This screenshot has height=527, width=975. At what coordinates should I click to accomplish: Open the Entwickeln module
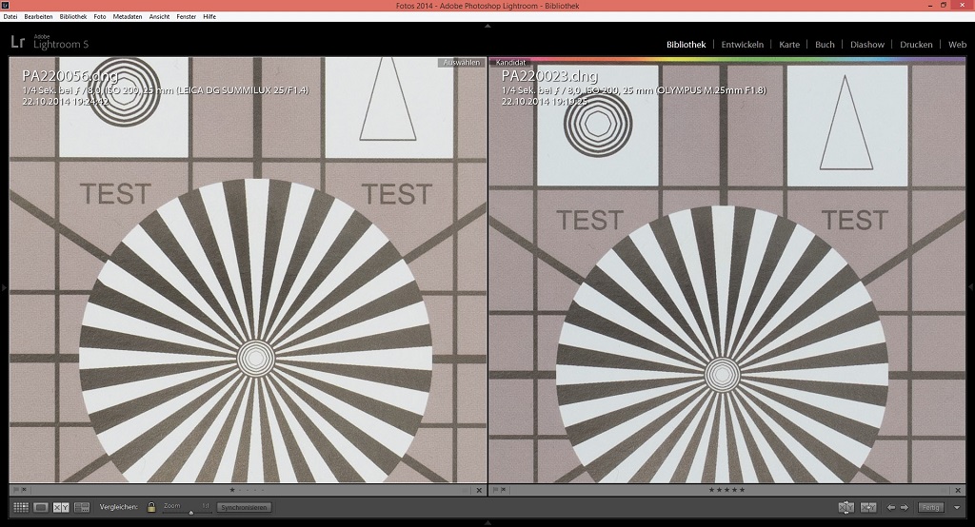click(742, 45)
